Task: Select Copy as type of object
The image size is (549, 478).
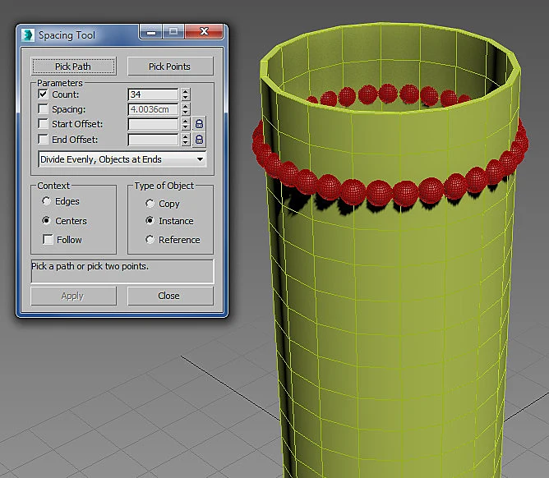Action: click(150, 204)
